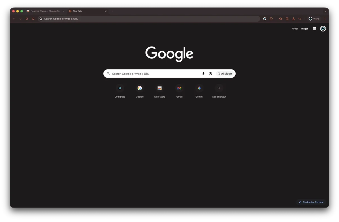Open the Web Store shortcut

pos(160,91)
